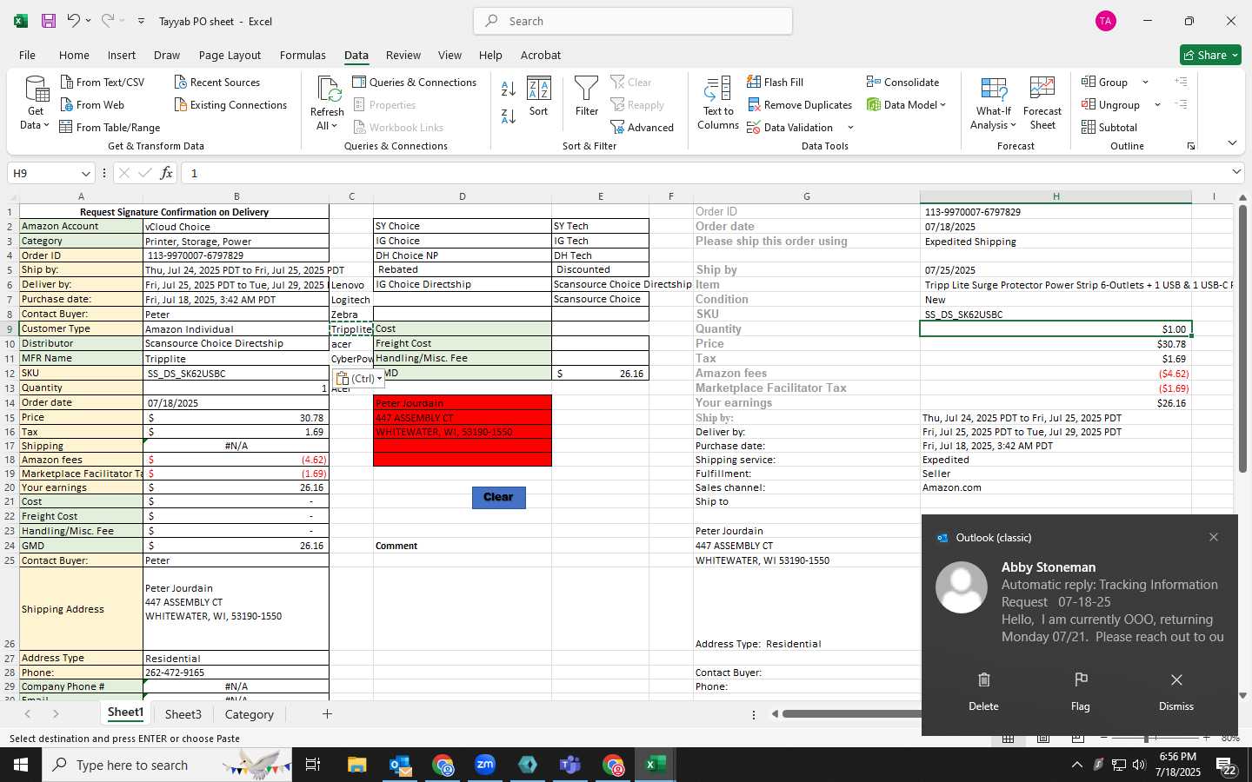
Task: Open Queries & Connections pane
Action: [415, 82]
